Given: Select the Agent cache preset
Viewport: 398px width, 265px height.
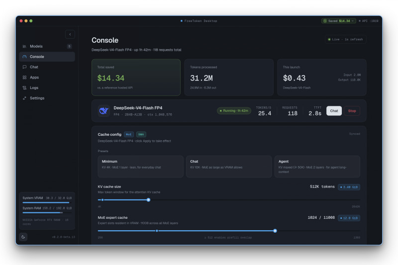Looking at the screenshot, I should click(x=317, y=167).
